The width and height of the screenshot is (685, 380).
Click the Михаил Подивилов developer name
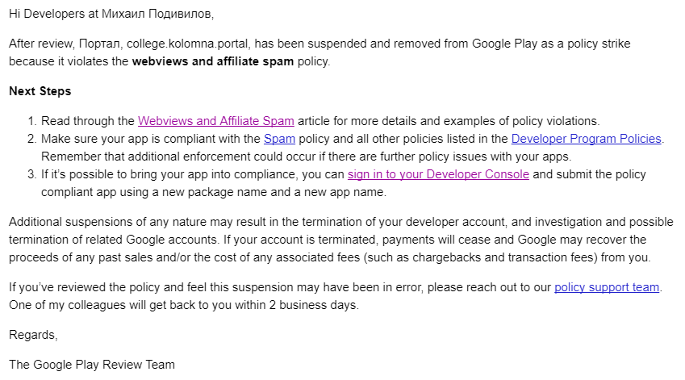tap(157, 14)
